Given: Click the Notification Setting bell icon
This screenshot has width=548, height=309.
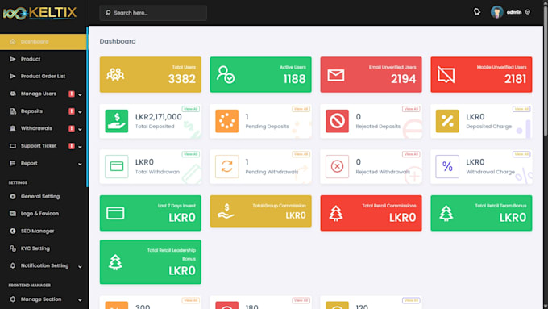Looking at the screenshot, I should [x=13, y=265].
